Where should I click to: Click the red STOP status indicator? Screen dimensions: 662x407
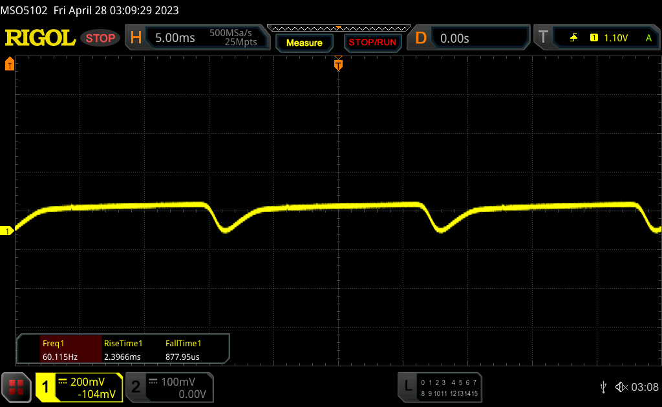click(x=100, y=38)
